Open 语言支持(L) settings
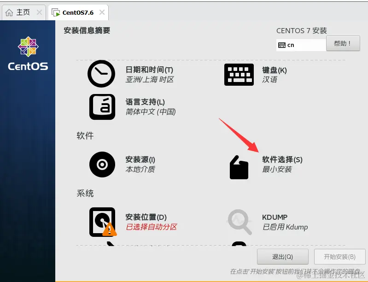The image size is (368, 282). pos(145,102)
